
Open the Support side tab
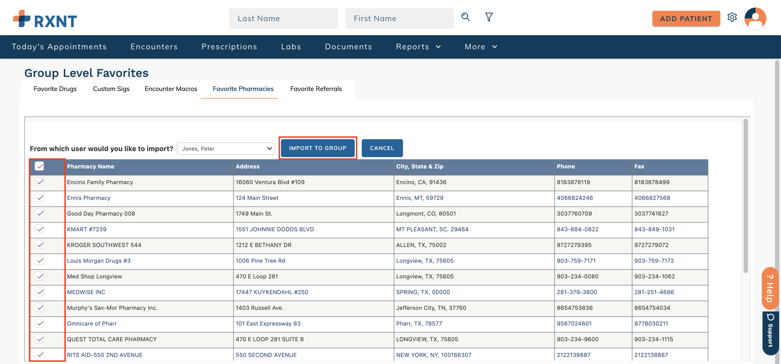click(x=770, y=333)
